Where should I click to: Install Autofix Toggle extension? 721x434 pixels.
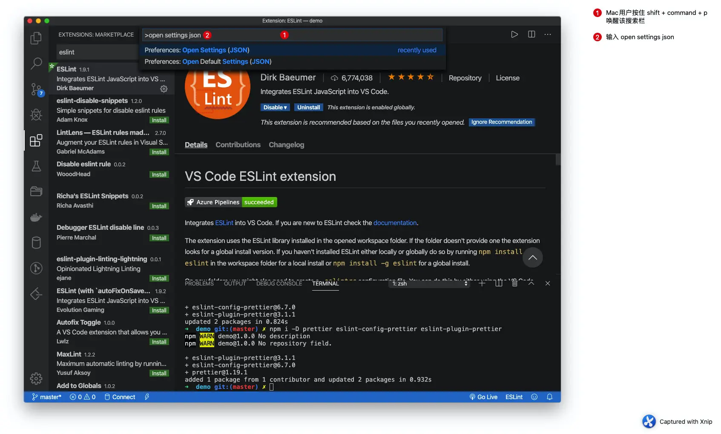[159, 342]
